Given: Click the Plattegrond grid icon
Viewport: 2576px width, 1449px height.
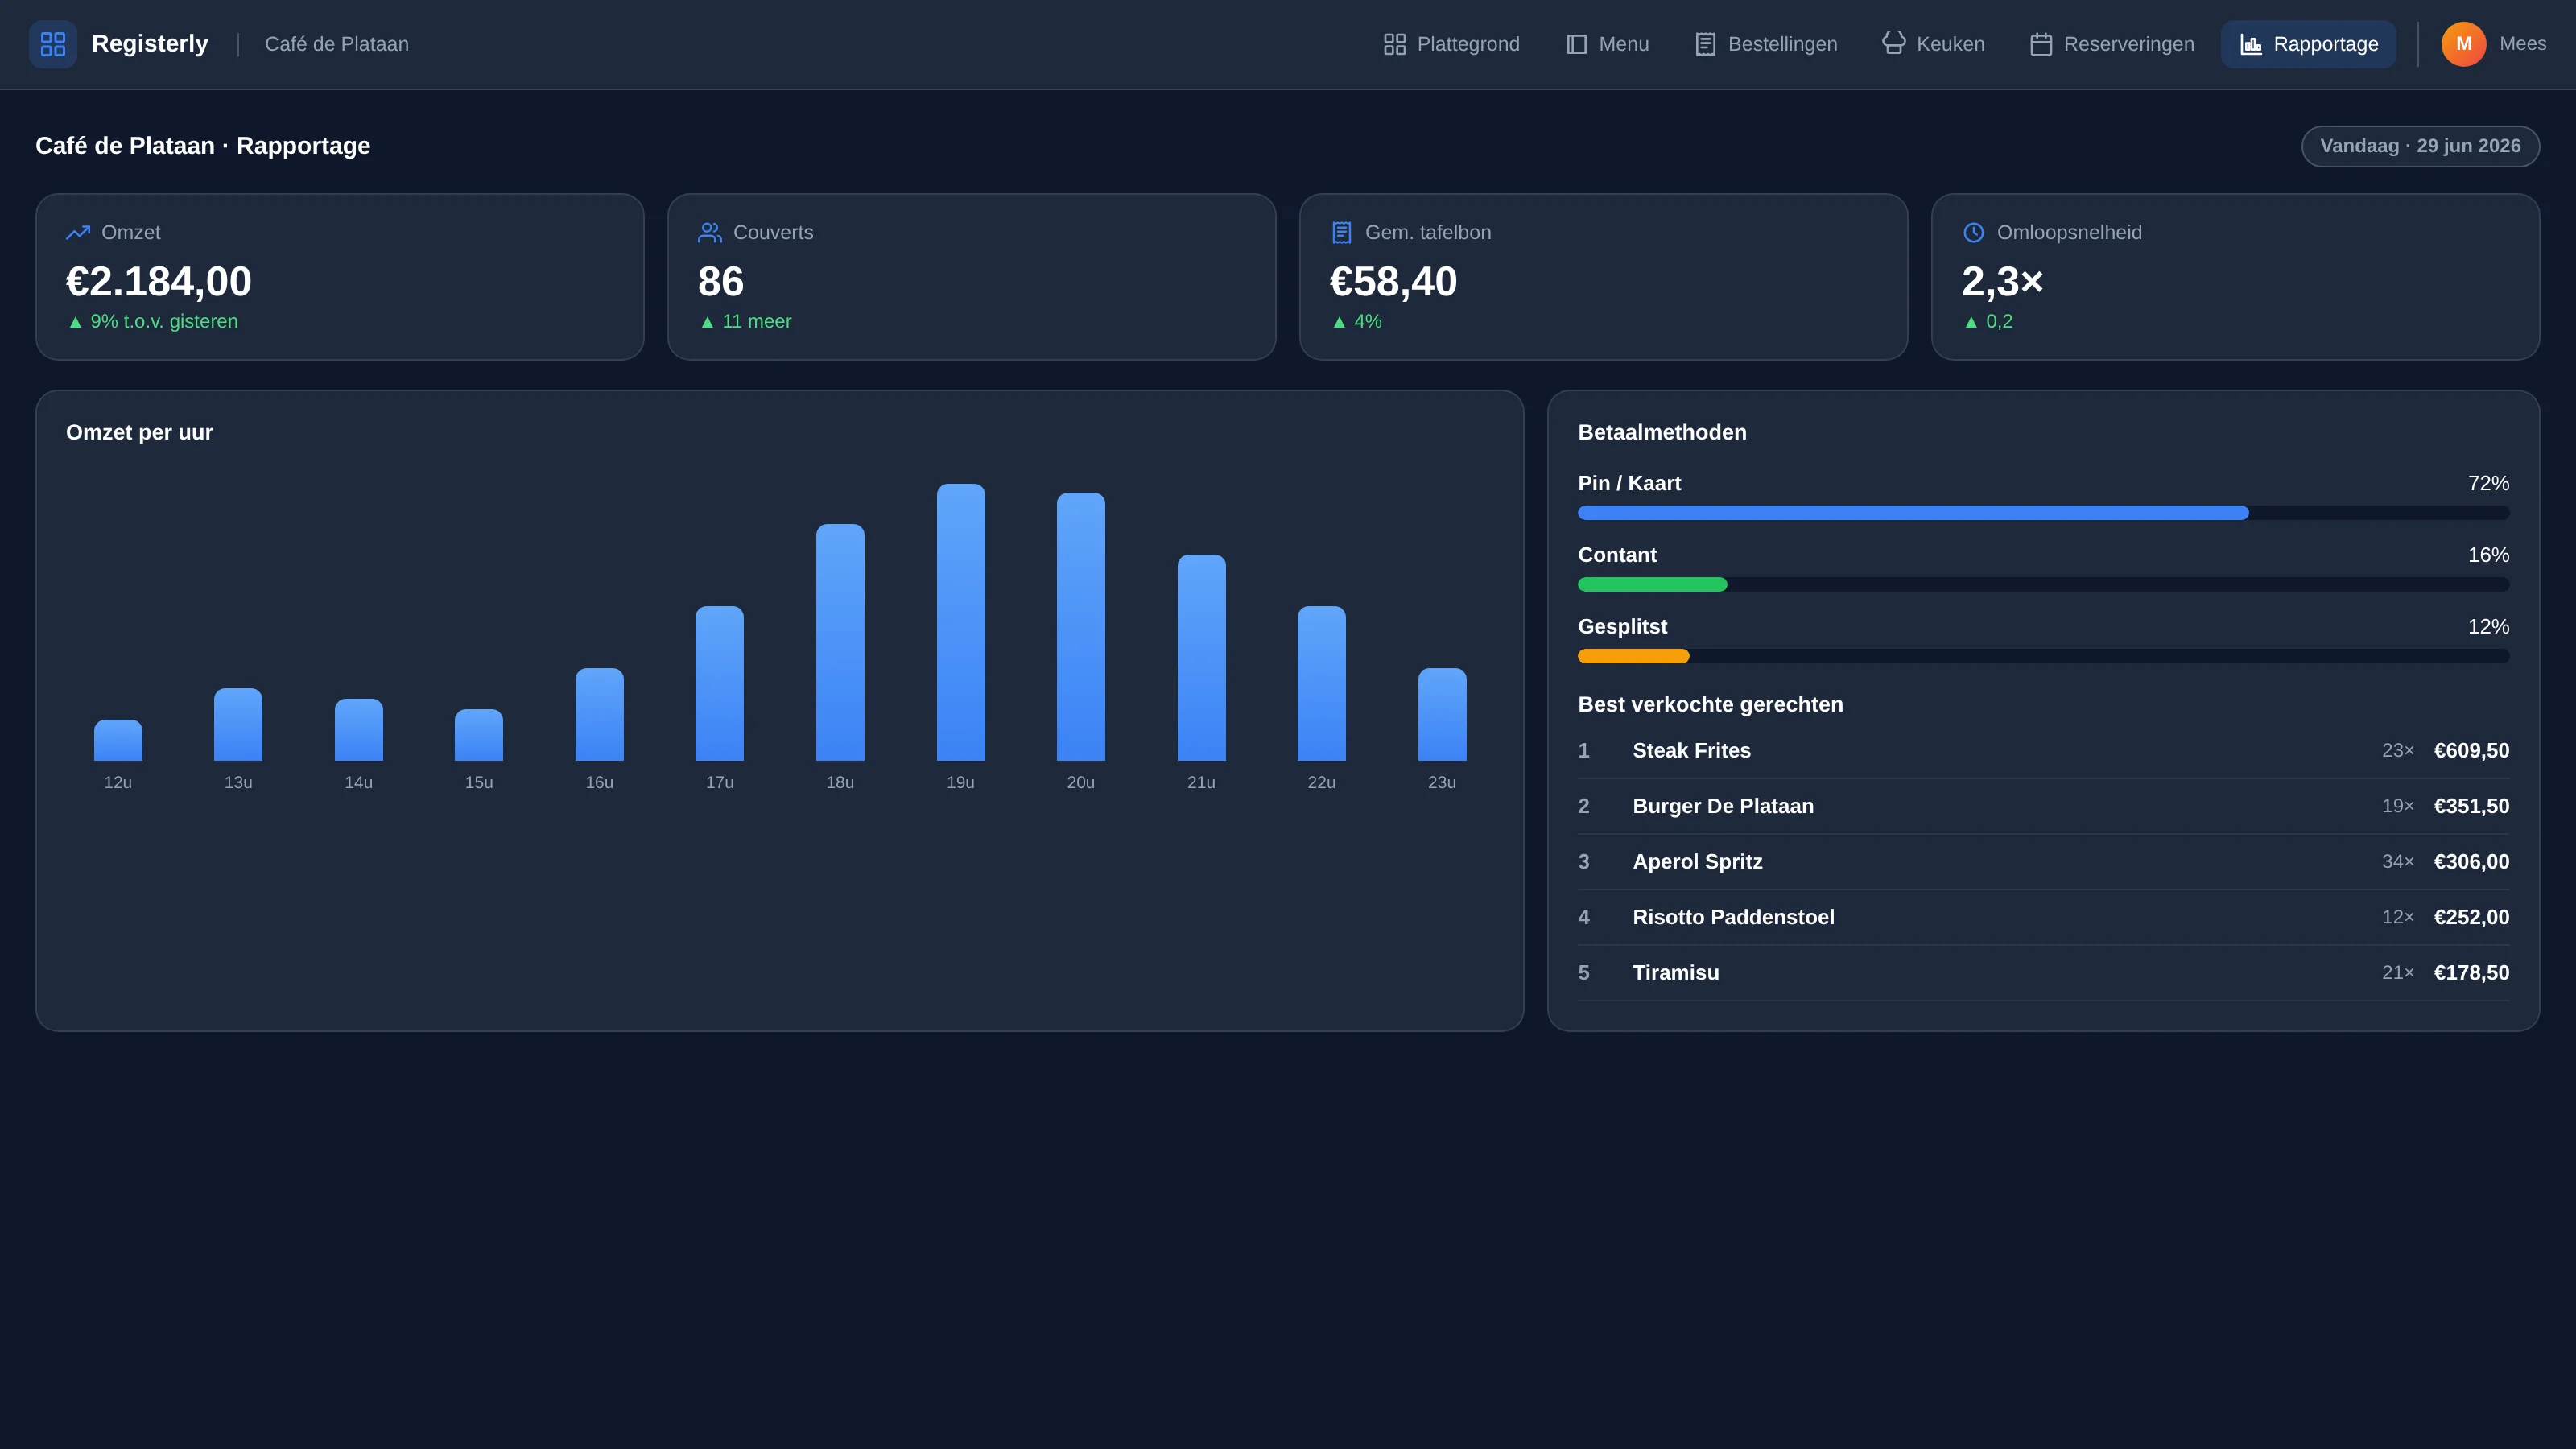Looking at the screenshot, I should 1394,44.
